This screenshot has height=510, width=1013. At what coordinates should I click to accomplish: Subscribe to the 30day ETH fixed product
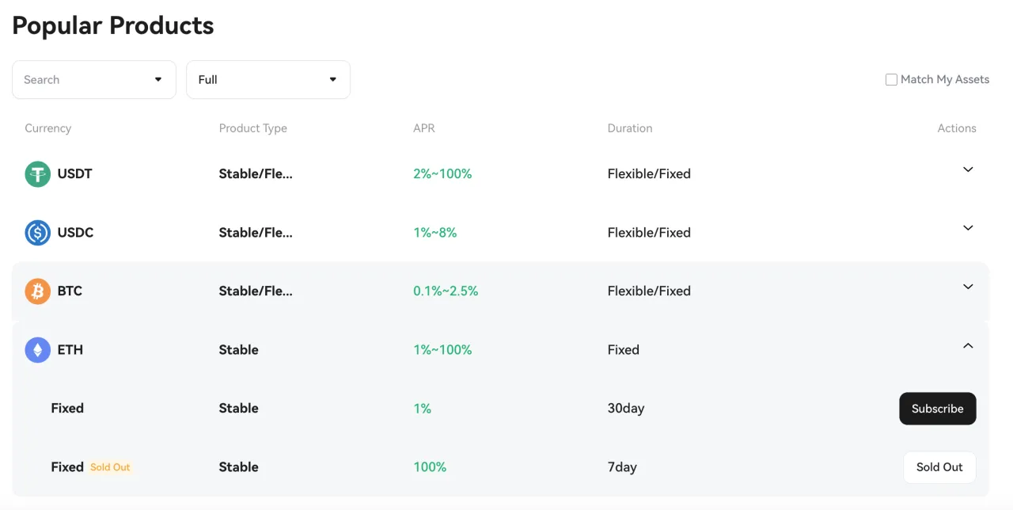pyautogui.click(x=938, y=409)
